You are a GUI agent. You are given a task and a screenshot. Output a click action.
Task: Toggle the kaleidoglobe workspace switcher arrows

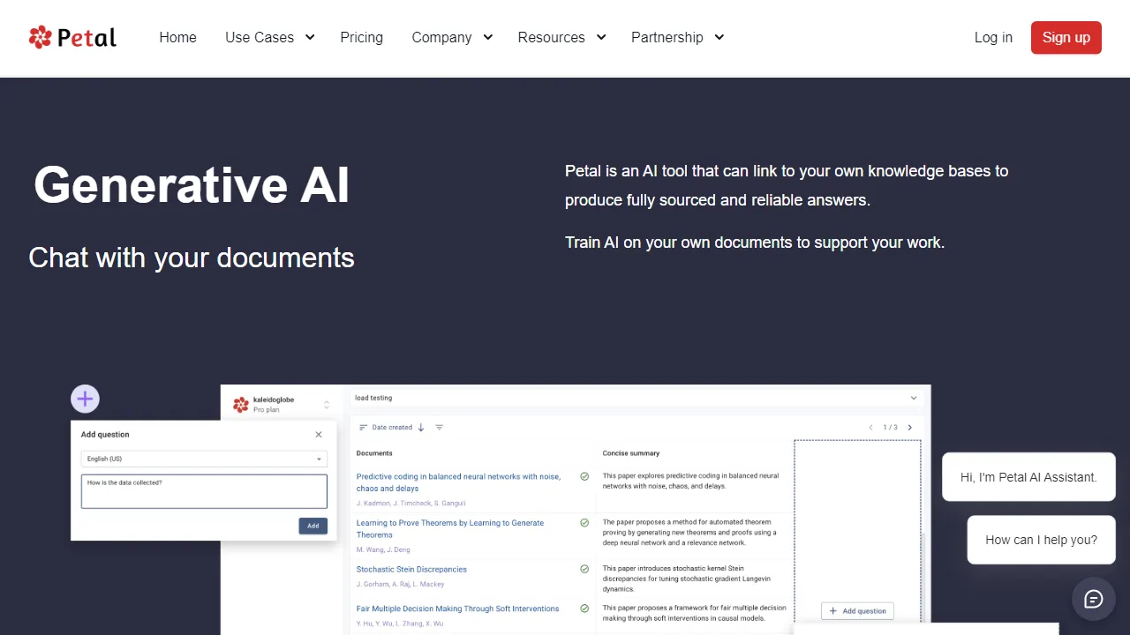click(x=327, y=405)
